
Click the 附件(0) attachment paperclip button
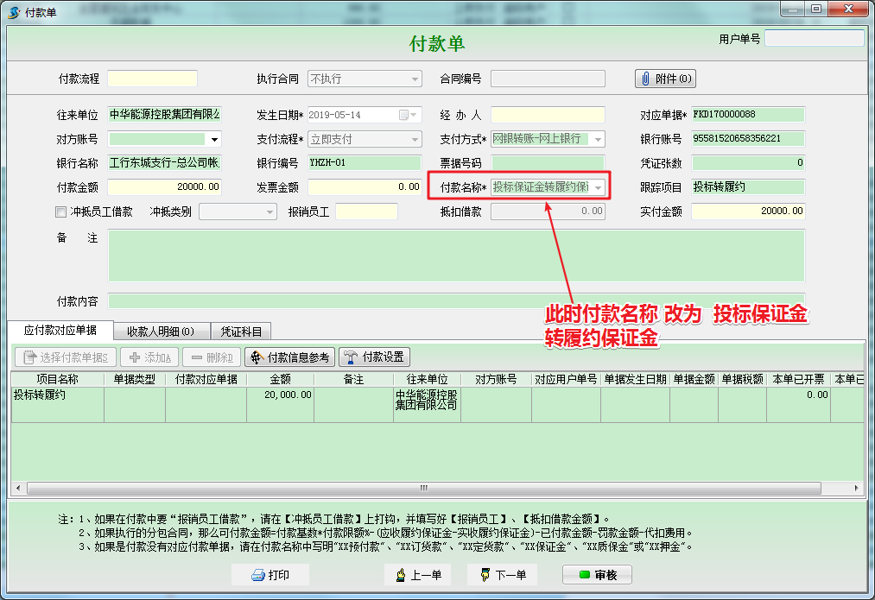click(665, 79)
